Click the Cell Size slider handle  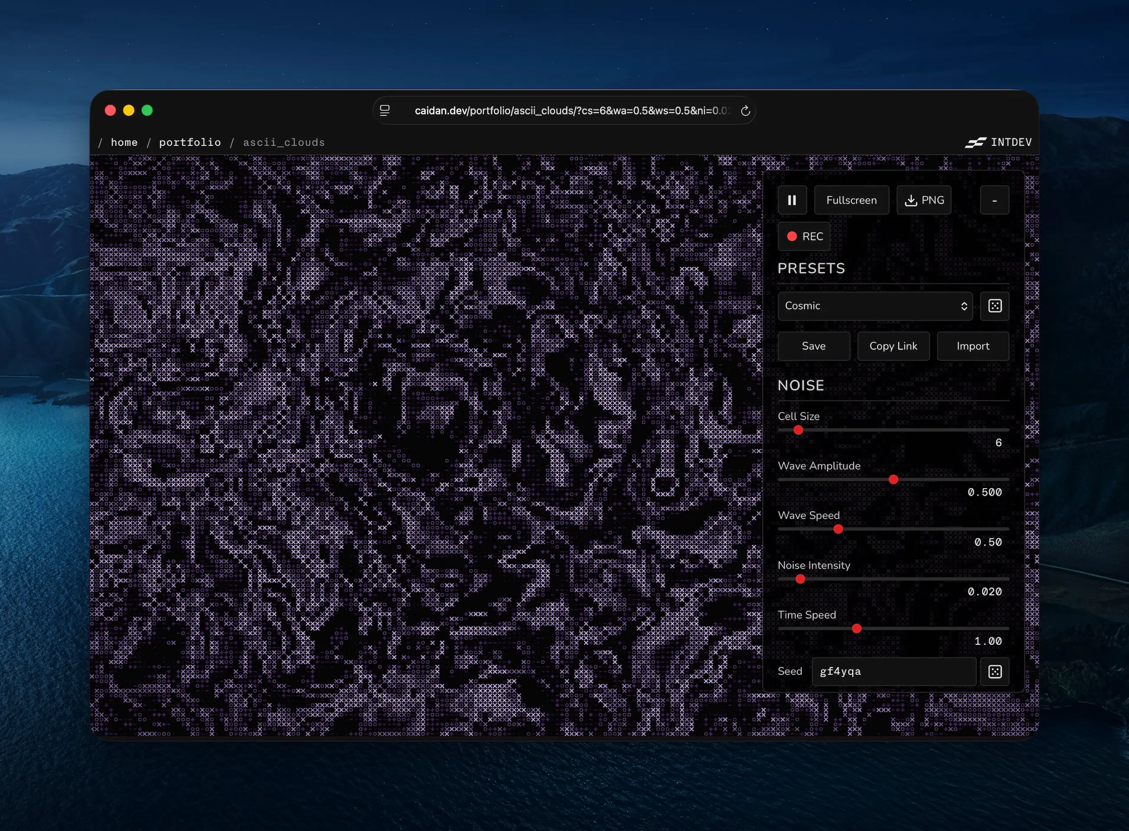click(798, 430)
